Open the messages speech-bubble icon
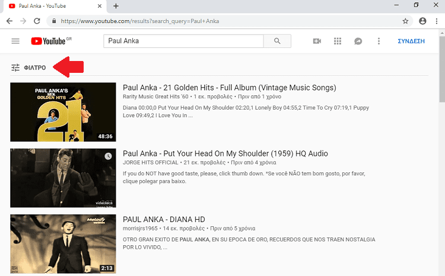Screen dimensions: 445x276 pos(358,41)
